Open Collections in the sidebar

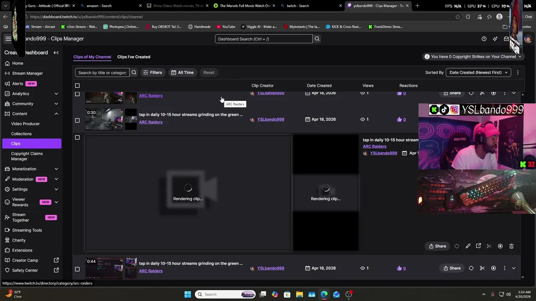point(21,134)
